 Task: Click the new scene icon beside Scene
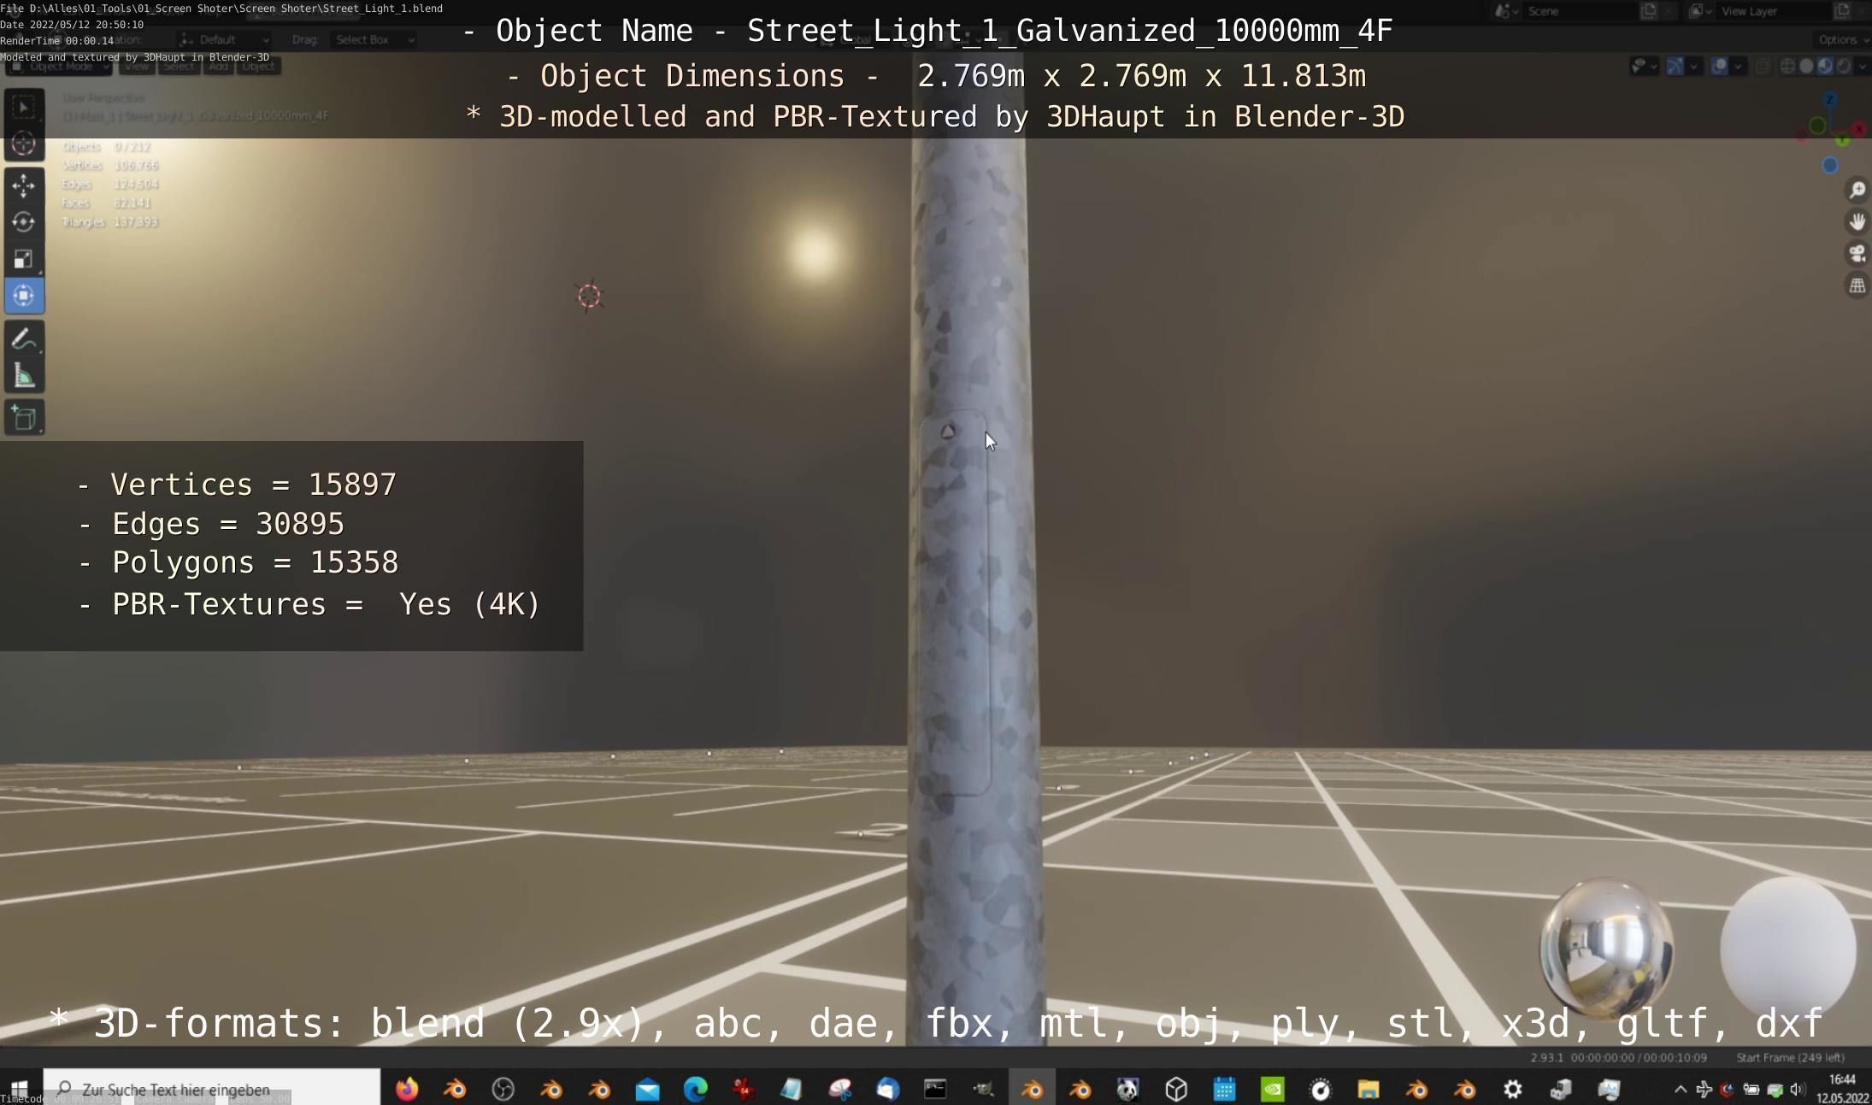[x=1648, y=11]
